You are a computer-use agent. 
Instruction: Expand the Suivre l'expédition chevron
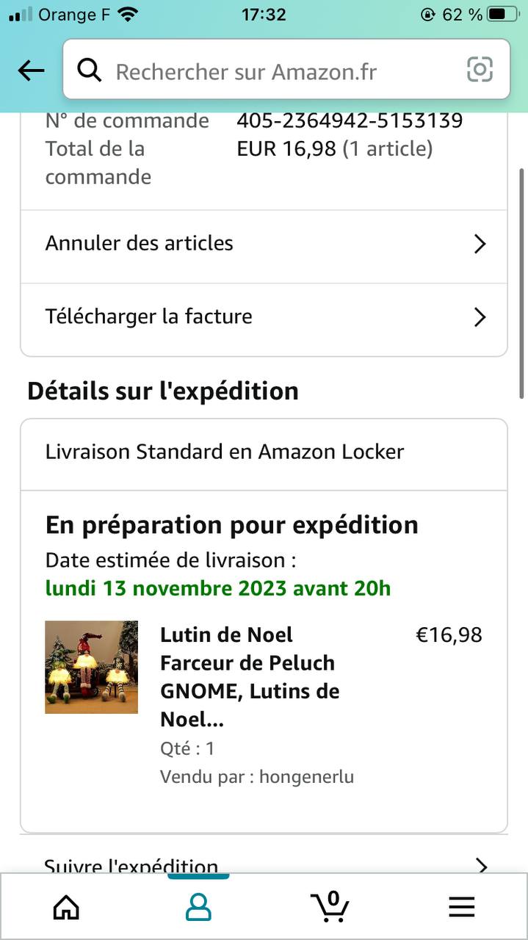pos(481,865)
